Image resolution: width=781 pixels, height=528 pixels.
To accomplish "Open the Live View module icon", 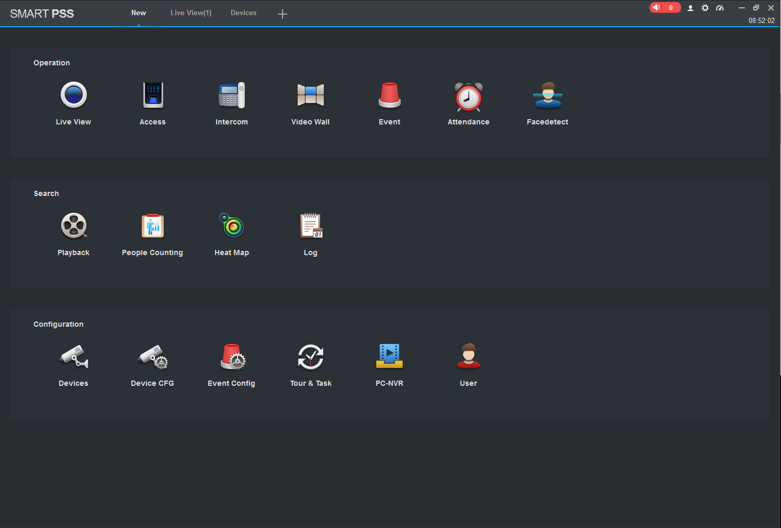I will [x=74, y=95].
